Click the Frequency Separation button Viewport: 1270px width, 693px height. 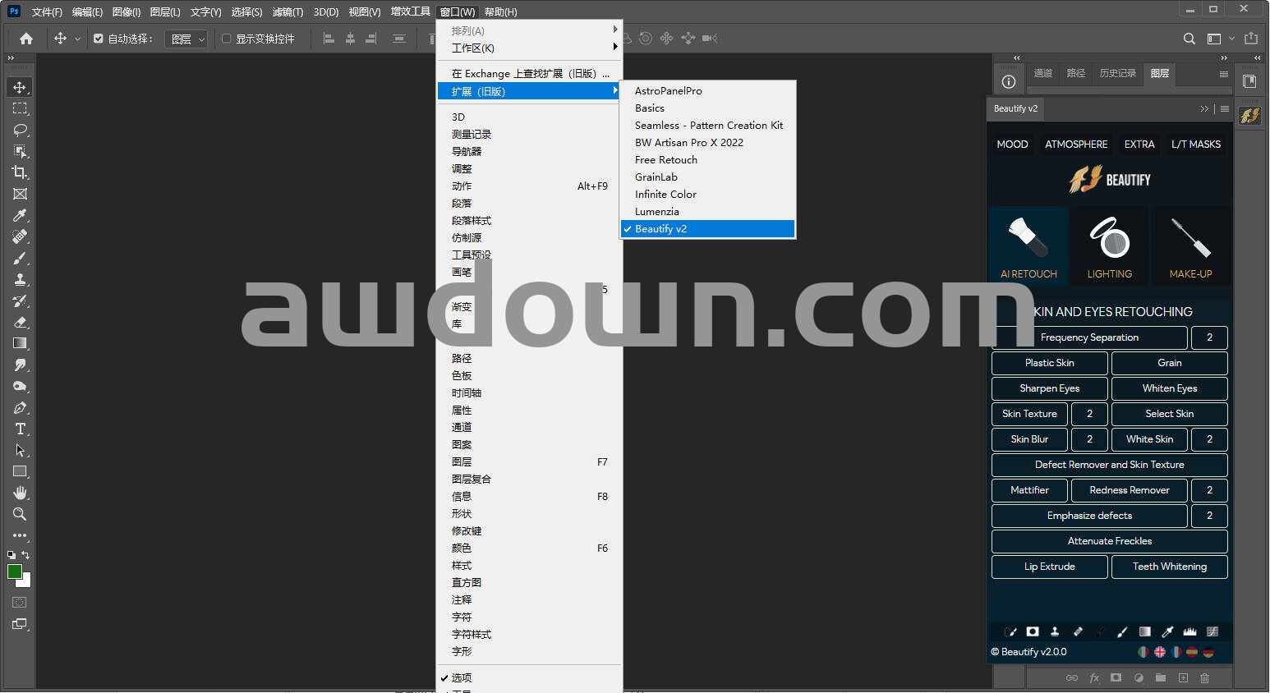point(1089,337)
